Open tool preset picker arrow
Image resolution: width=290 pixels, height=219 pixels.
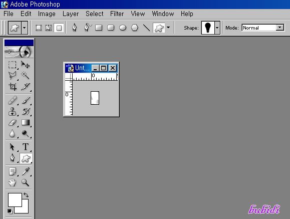[25, 28]
